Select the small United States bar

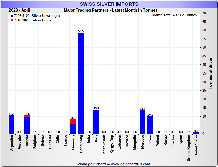[x=196, y=133]
